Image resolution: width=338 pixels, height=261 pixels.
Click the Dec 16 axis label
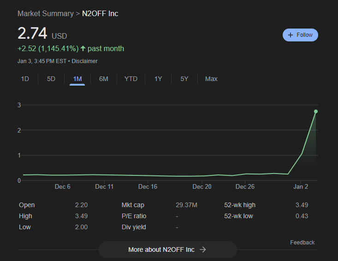pos(148,186)
